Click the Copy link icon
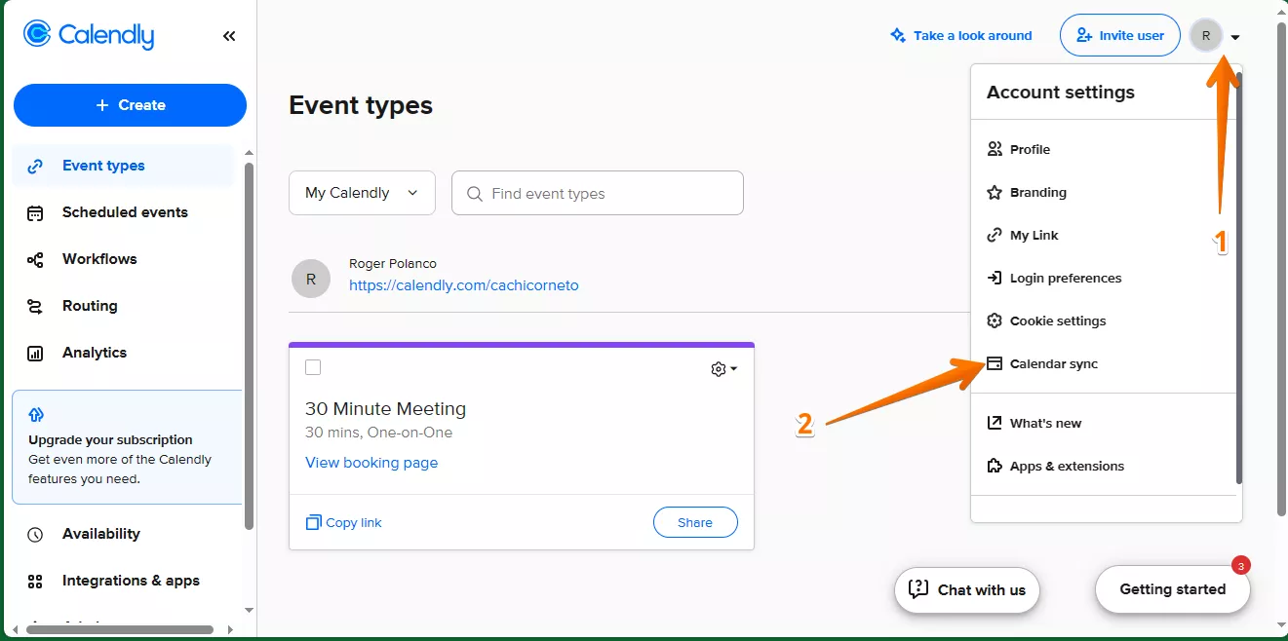The height and width of the screenshot is (641, 1288). 313,522
